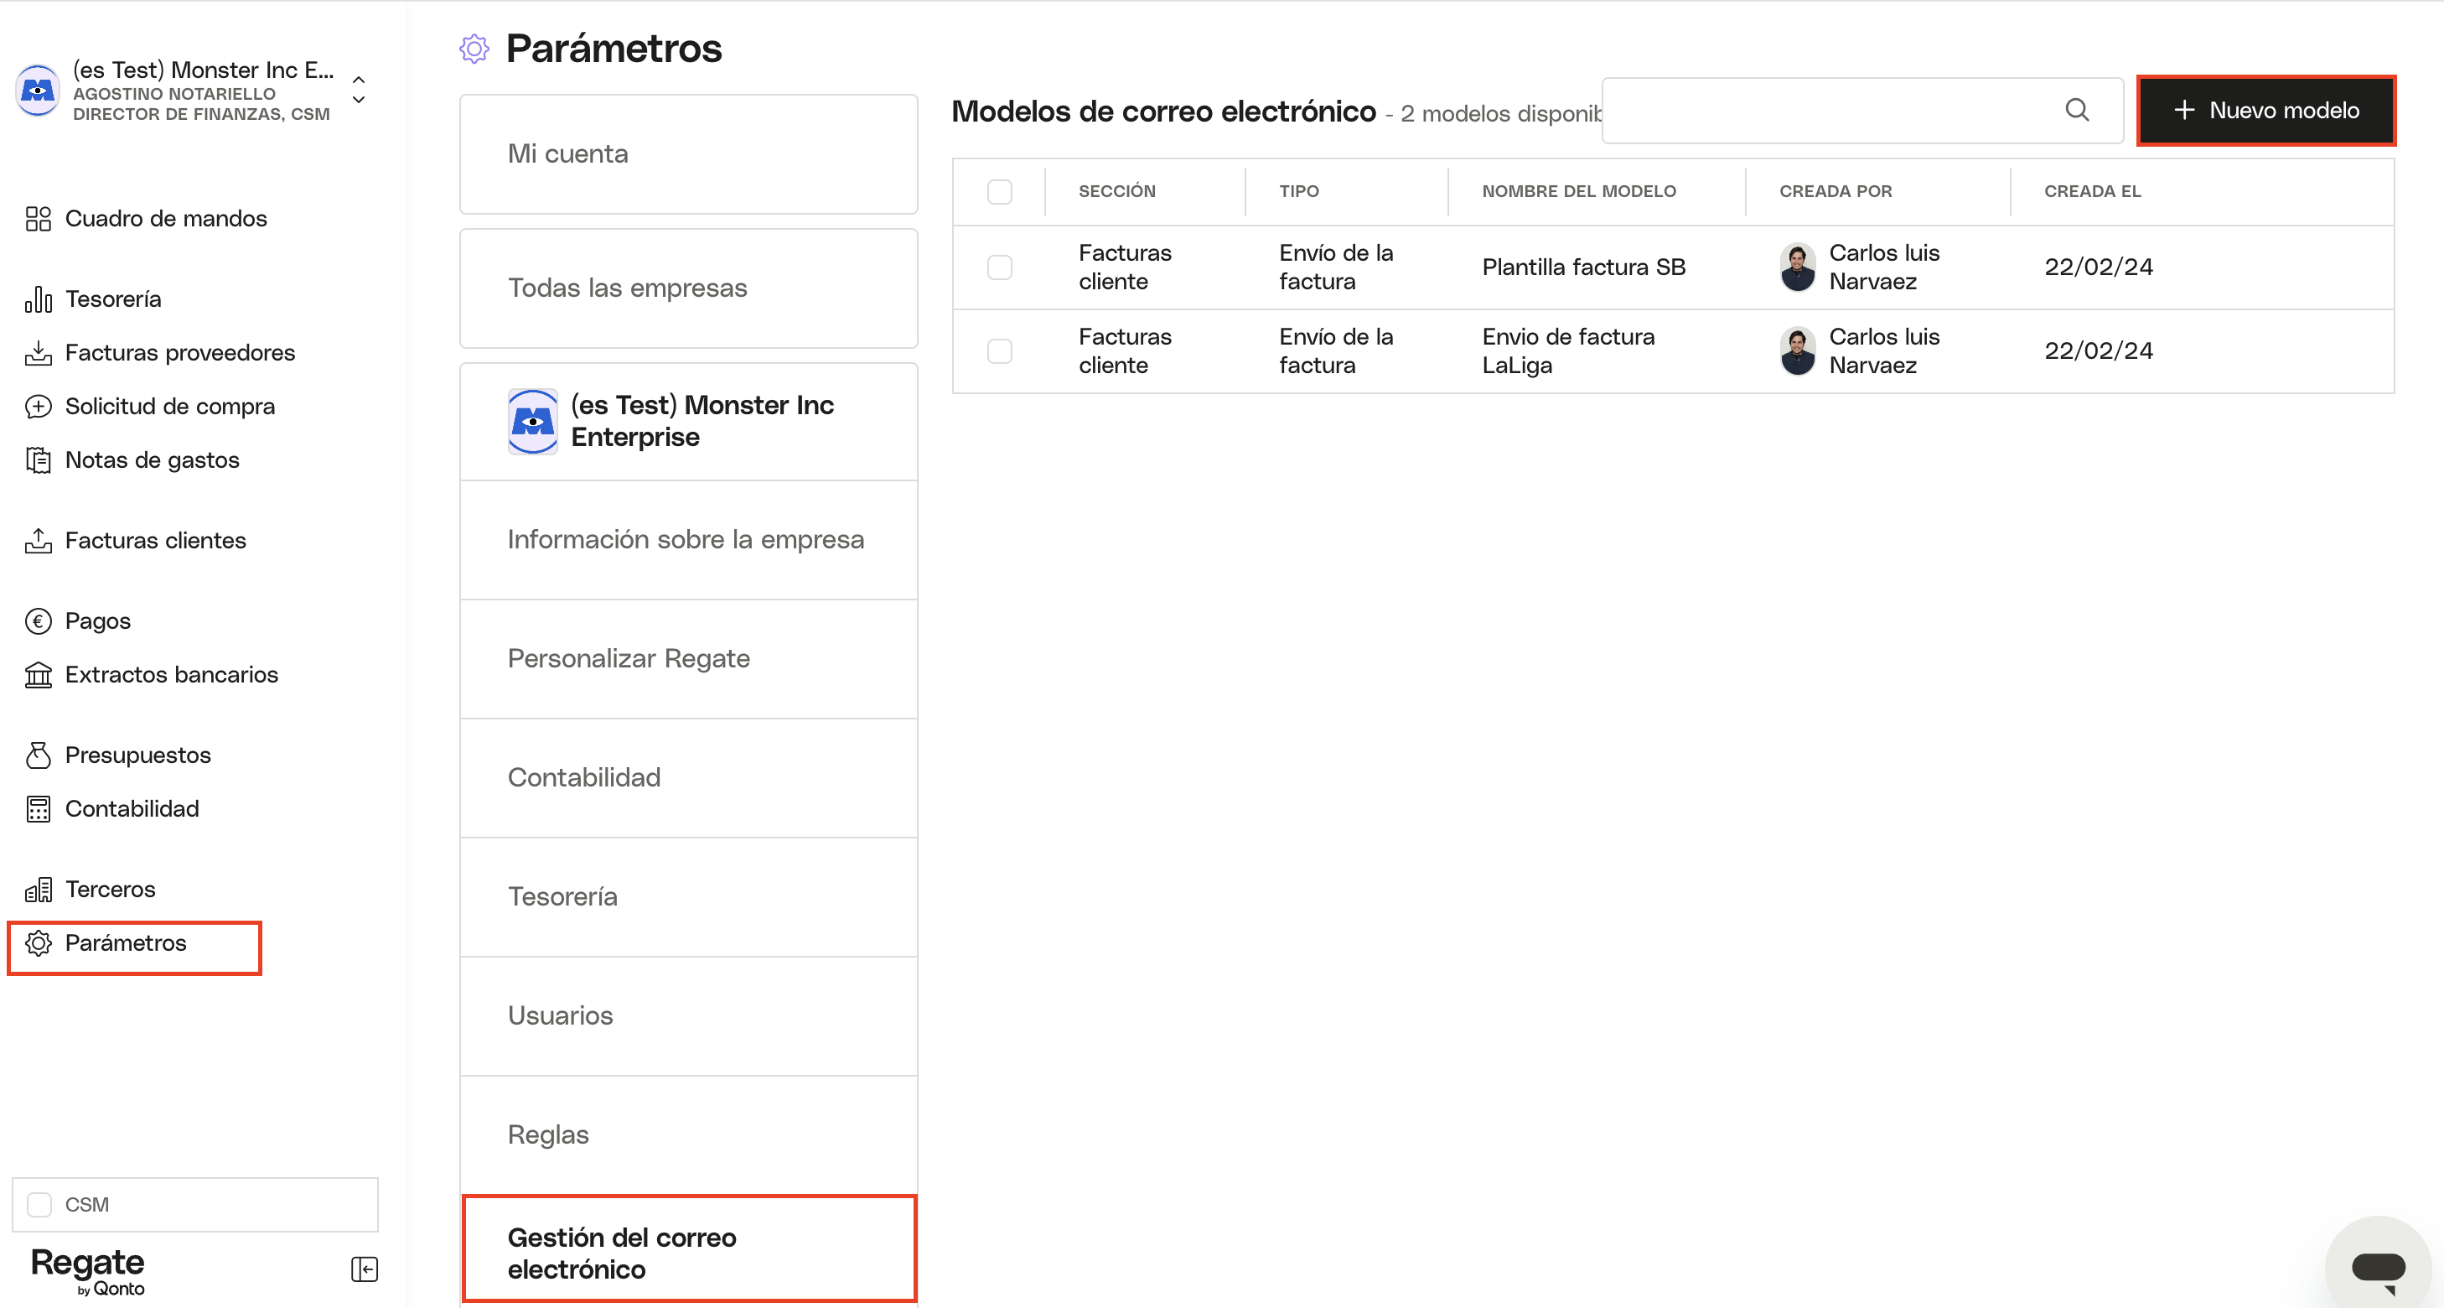Open Extractos bancarios bank icon
This screenshot has height=1308, width=2444.
coord(38,675)
